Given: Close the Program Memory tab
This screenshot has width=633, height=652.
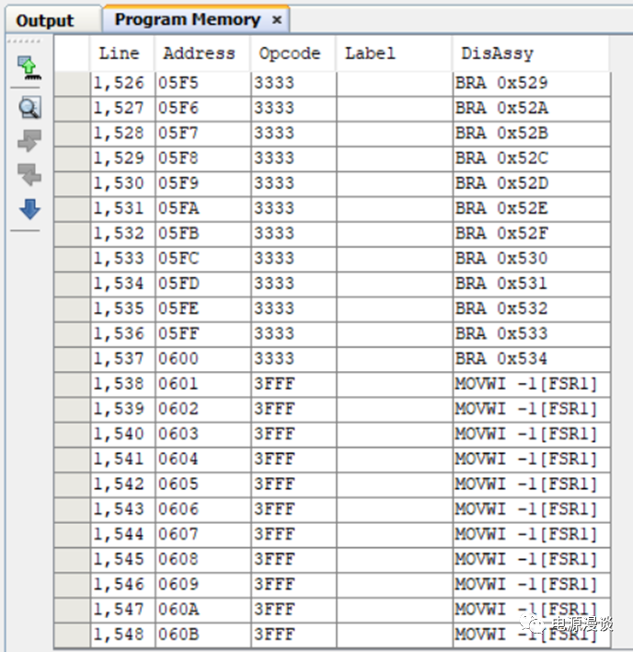Looking at the screenshot, I should (x=277, y=19).
